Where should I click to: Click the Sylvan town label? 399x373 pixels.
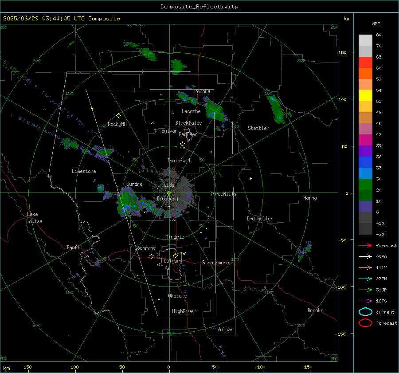[169, 131]
